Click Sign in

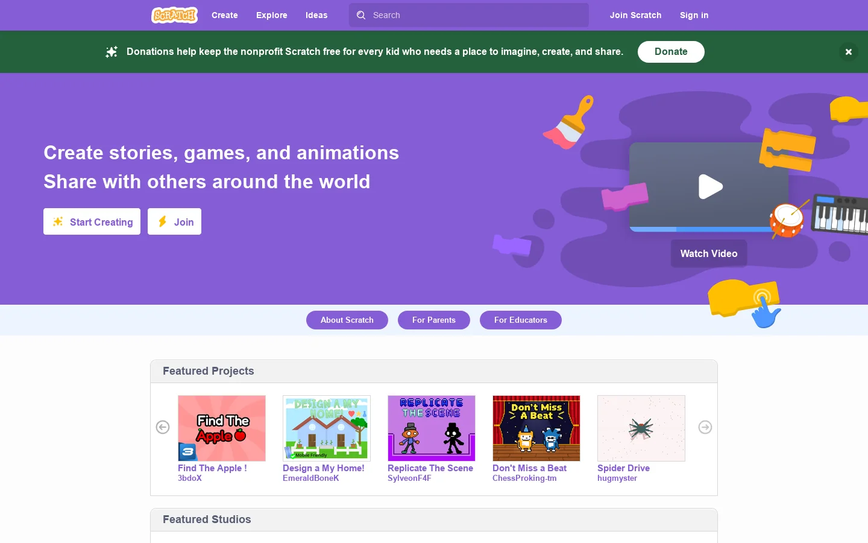(x=694, y=15)
